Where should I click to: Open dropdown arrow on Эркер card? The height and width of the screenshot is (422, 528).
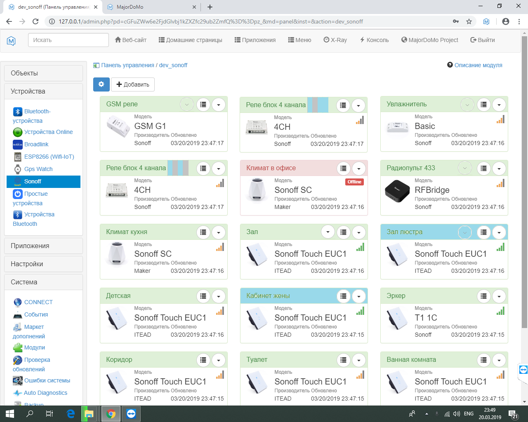(x=499, y=296)
